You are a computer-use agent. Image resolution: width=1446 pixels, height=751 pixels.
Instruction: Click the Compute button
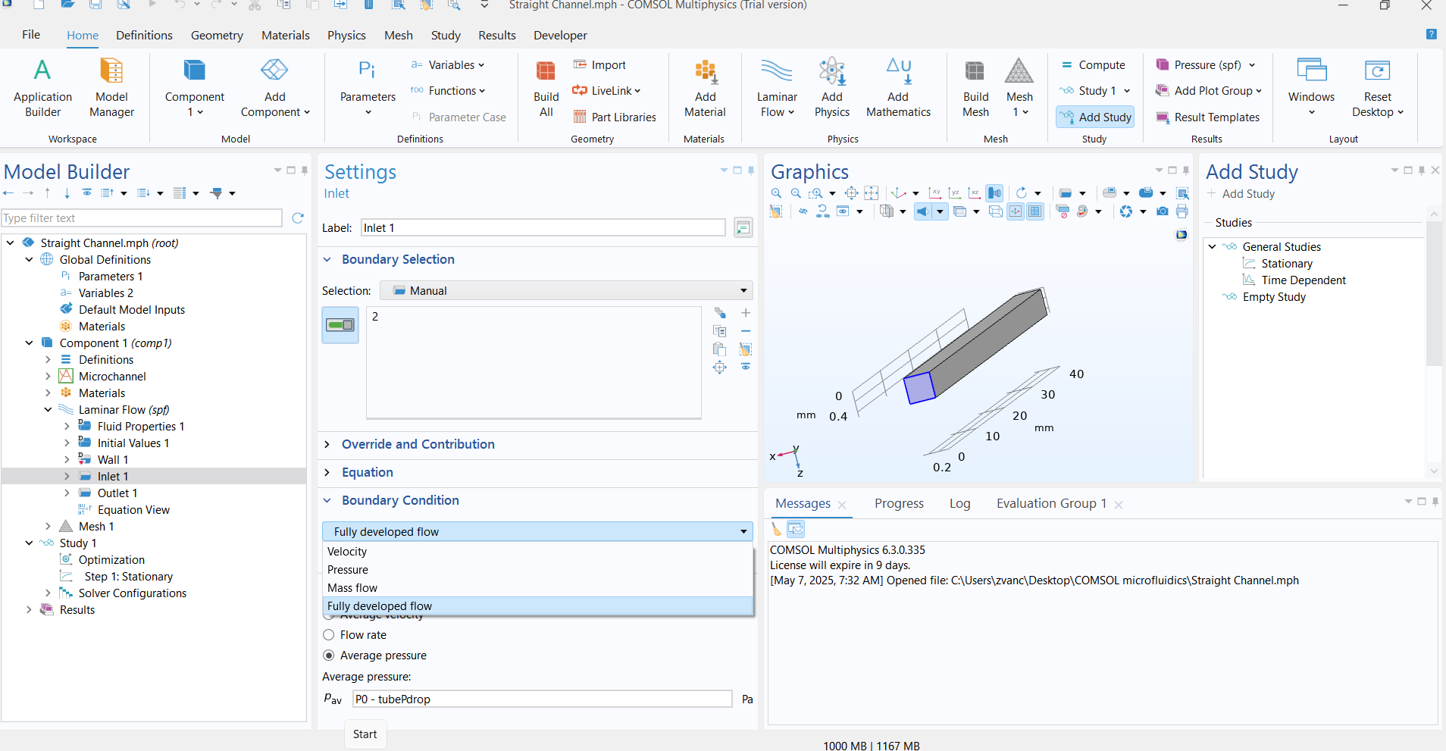tap(1093, 65)
